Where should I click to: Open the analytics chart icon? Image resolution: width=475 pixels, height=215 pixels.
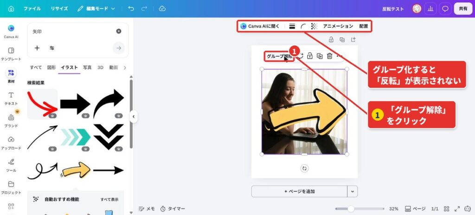point(430,9)
